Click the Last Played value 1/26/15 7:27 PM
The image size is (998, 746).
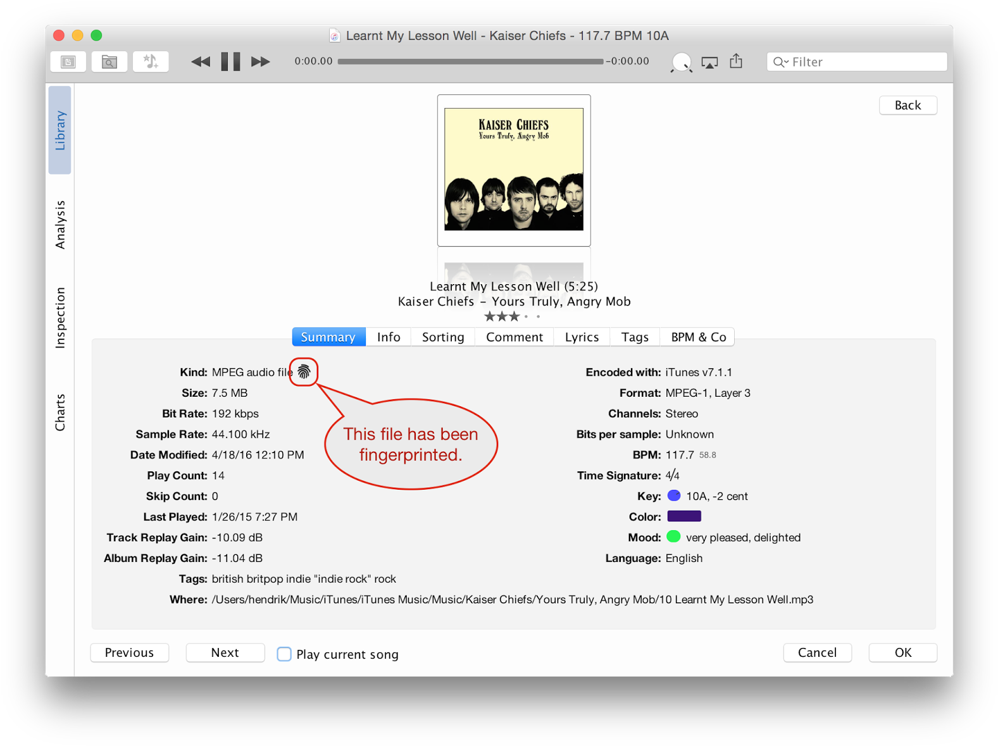(254, 517)
